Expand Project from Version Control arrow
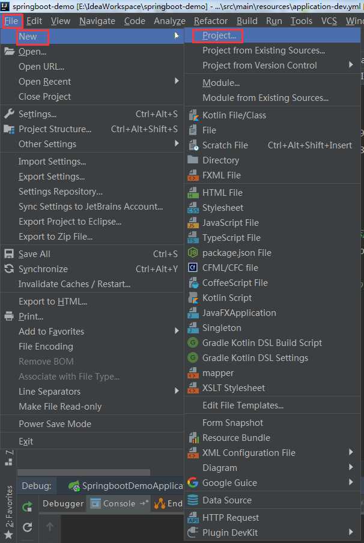The image size is (364, 543). pos(351,65)
